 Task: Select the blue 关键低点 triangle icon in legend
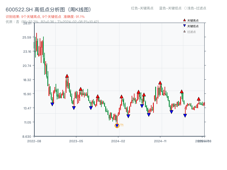[x=184, y=25]
